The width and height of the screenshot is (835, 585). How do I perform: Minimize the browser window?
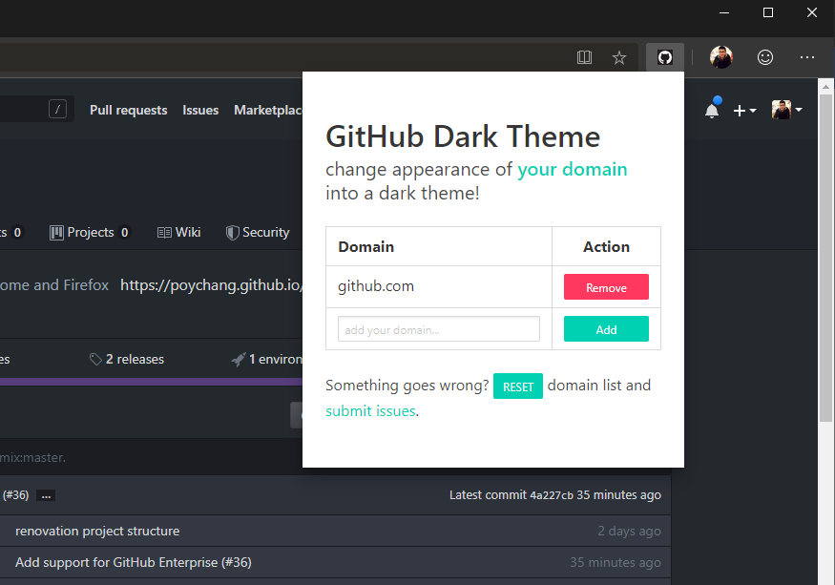click(x=724, y=12)
